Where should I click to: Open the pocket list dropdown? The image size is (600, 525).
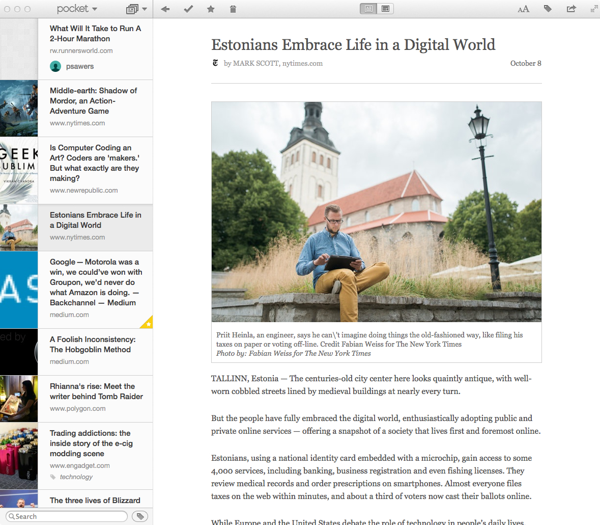tap(77, 9)
